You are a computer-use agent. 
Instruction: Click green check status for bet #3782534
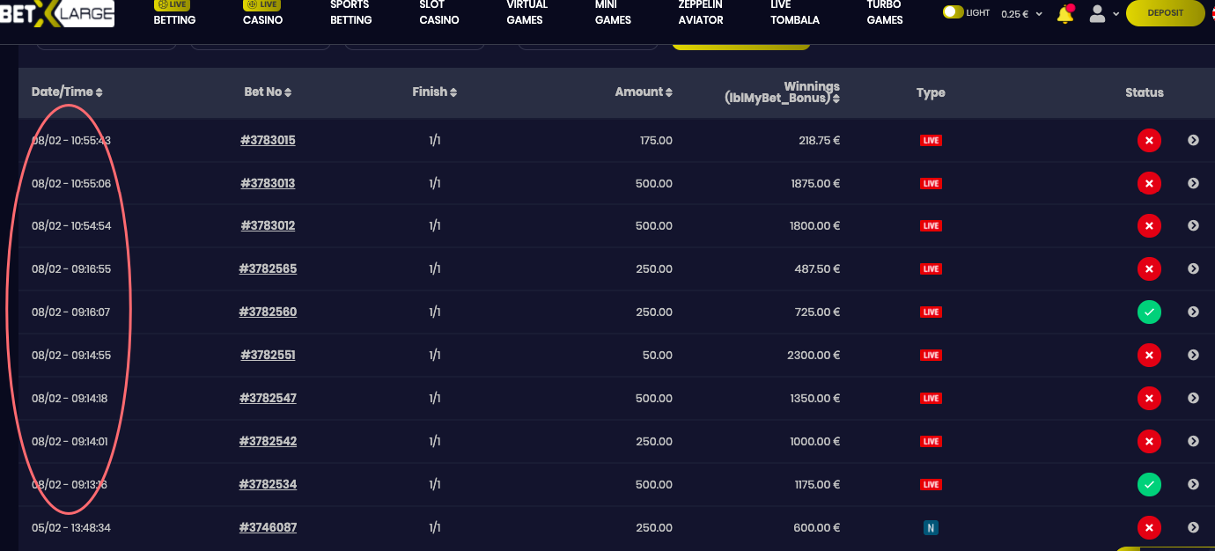(1148, 484)
